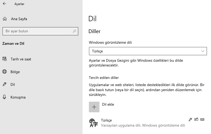Click the Diller section heading
Viewport: 211px width, 134px height.
coord(94,31)
